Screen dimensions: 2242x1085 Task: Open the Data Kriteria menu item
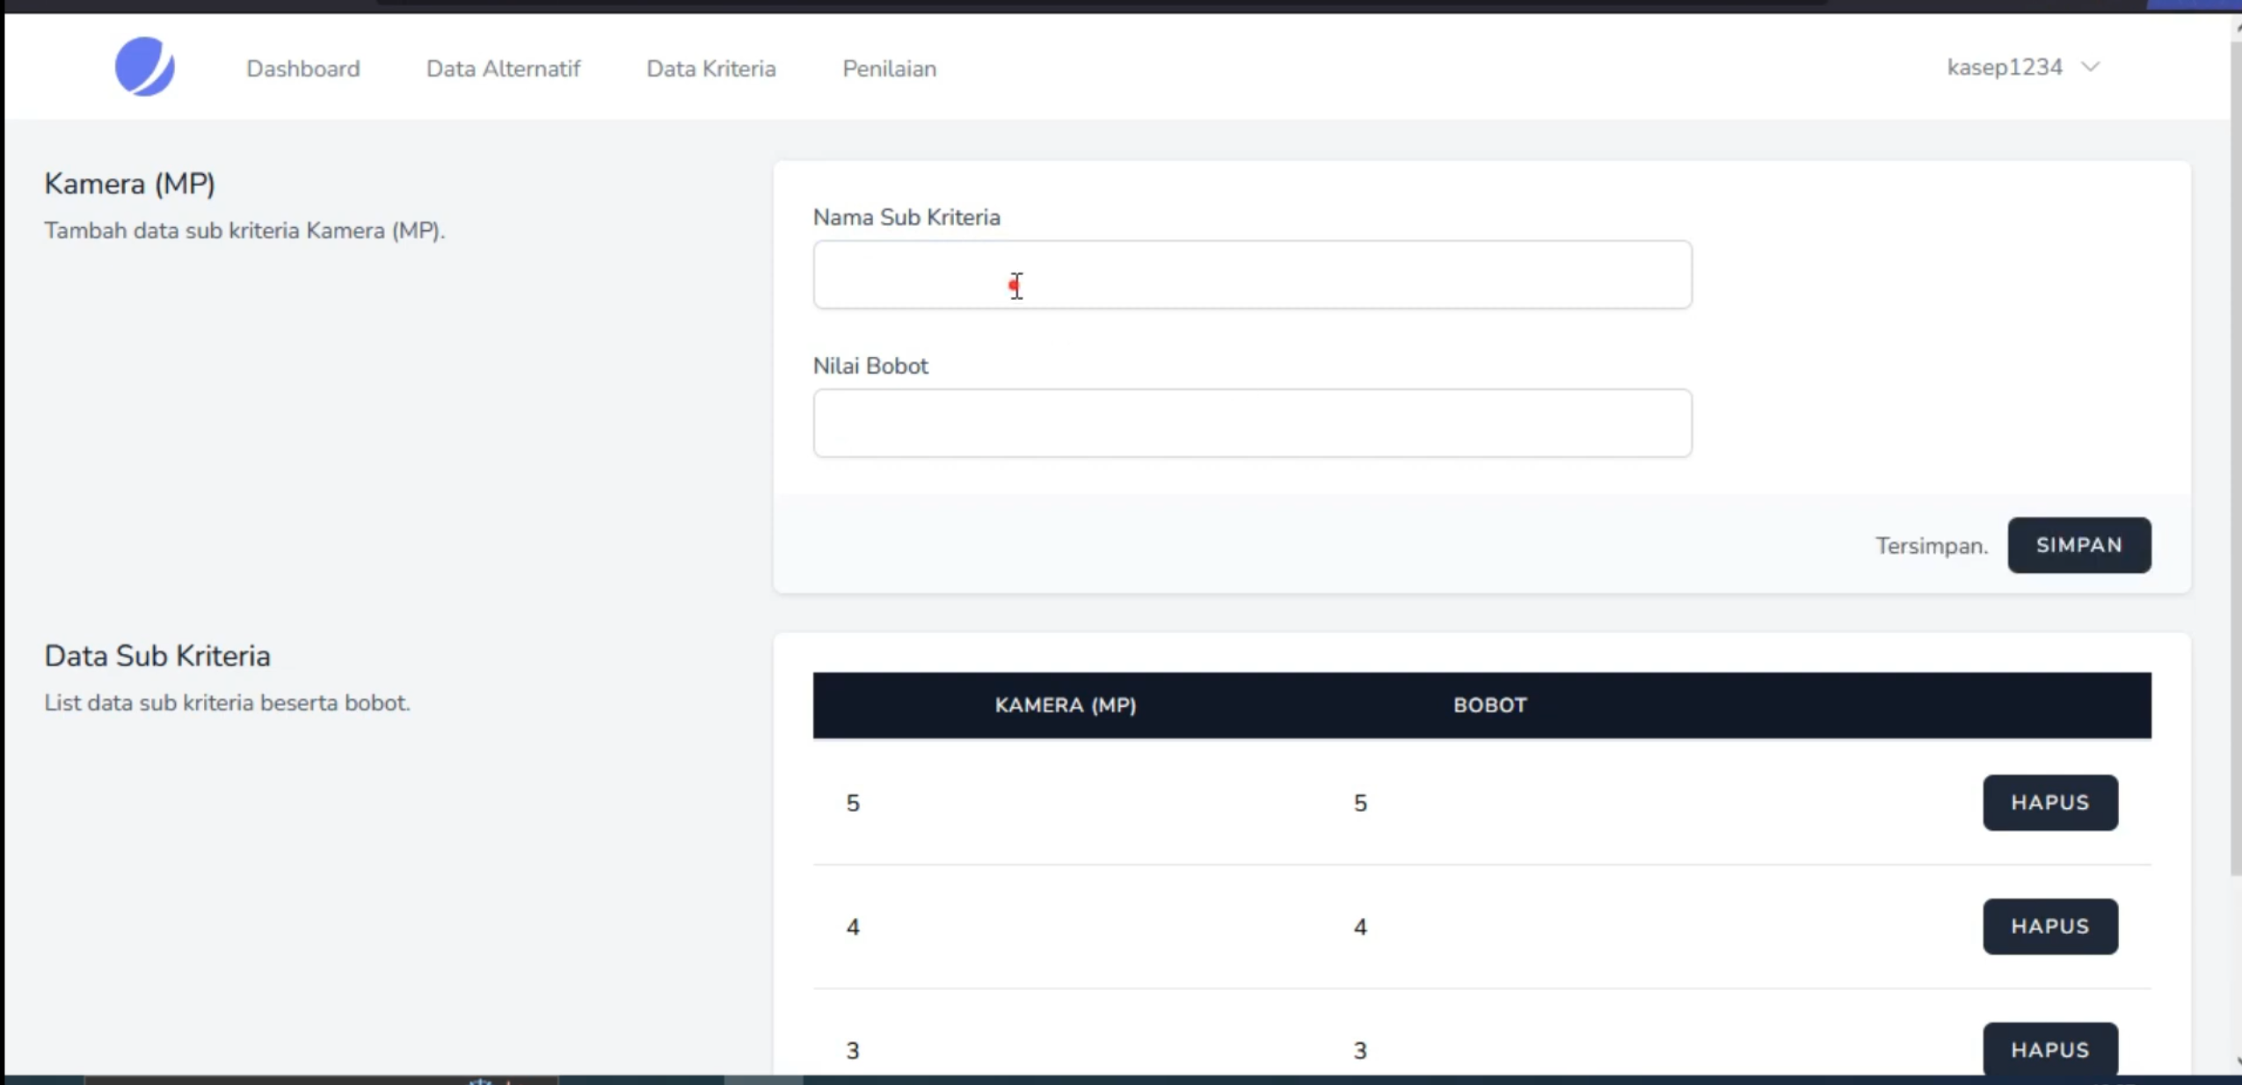[x=711, y=69]
